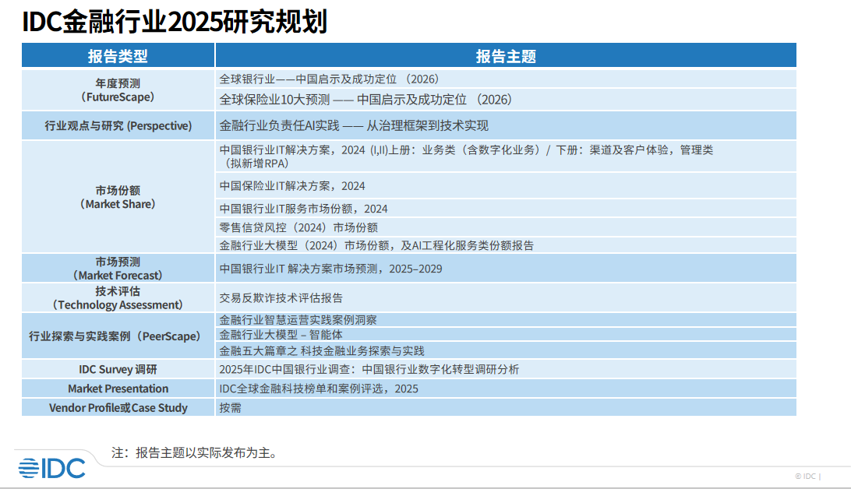Click the '市场份额 (Market Share)' category cell

[118, 197]
